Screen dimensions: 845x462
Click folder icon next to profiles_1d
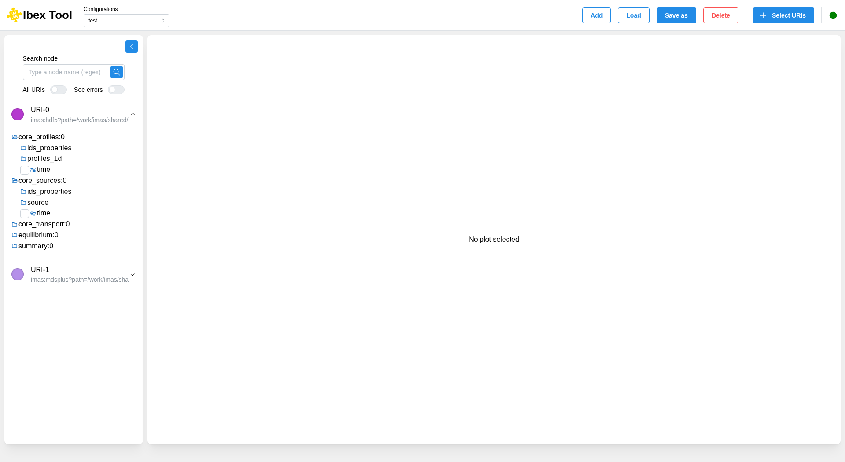(x=23, y=159)
